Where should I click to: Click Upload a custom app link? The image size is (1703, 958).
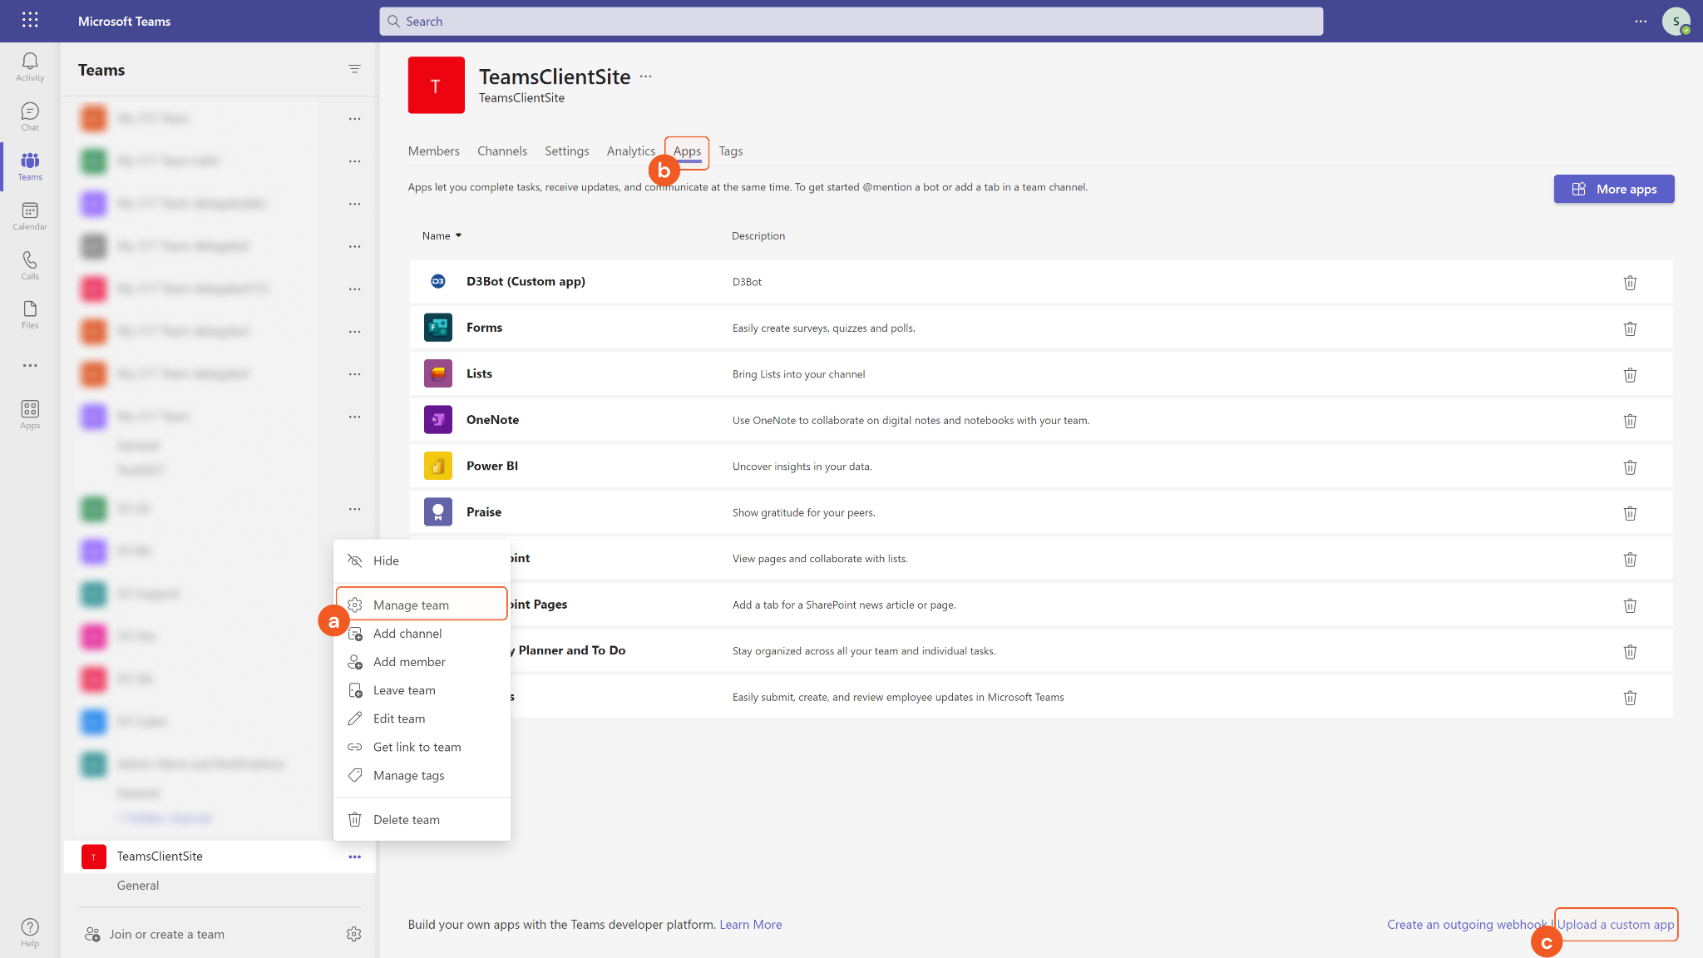(x=1616, y=924)
